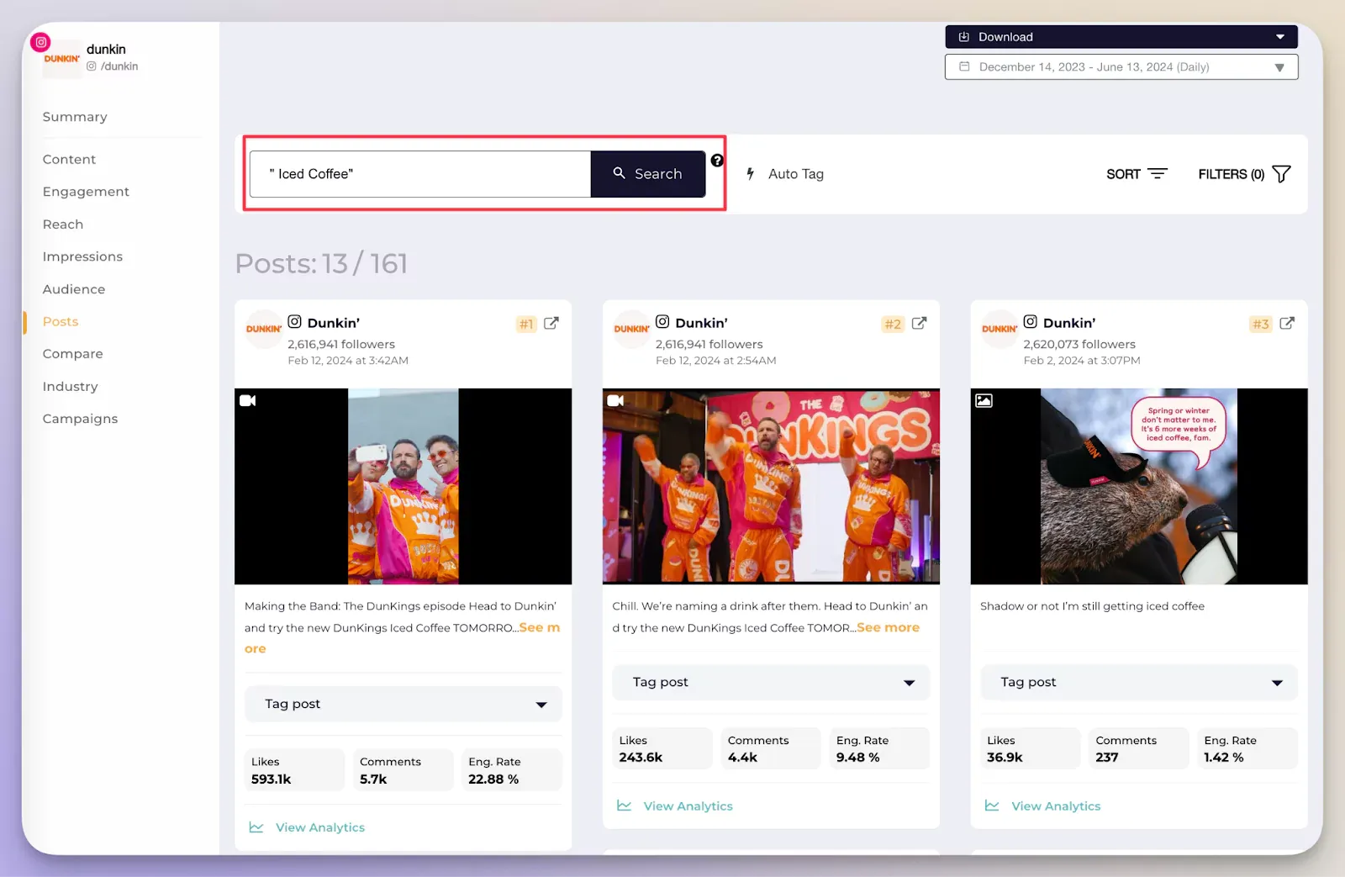Click the image icon on post #3
This screenshot has width=1345, height=877.
click(x=984, y=400)
